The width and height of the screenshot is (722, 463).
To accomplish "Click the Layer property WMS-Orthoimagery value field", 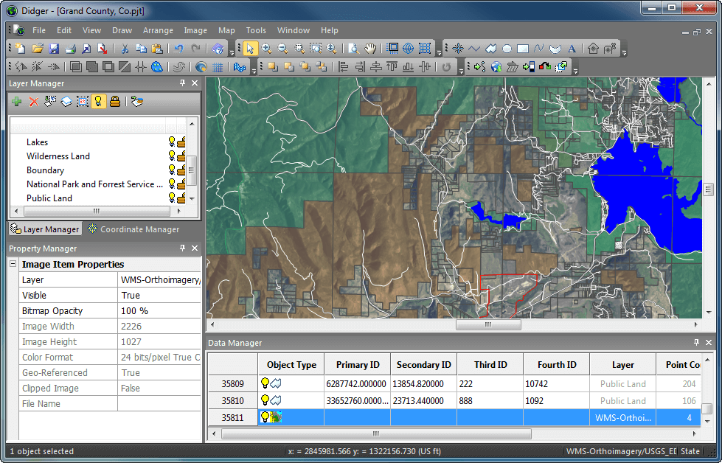I will pos(159,280).
